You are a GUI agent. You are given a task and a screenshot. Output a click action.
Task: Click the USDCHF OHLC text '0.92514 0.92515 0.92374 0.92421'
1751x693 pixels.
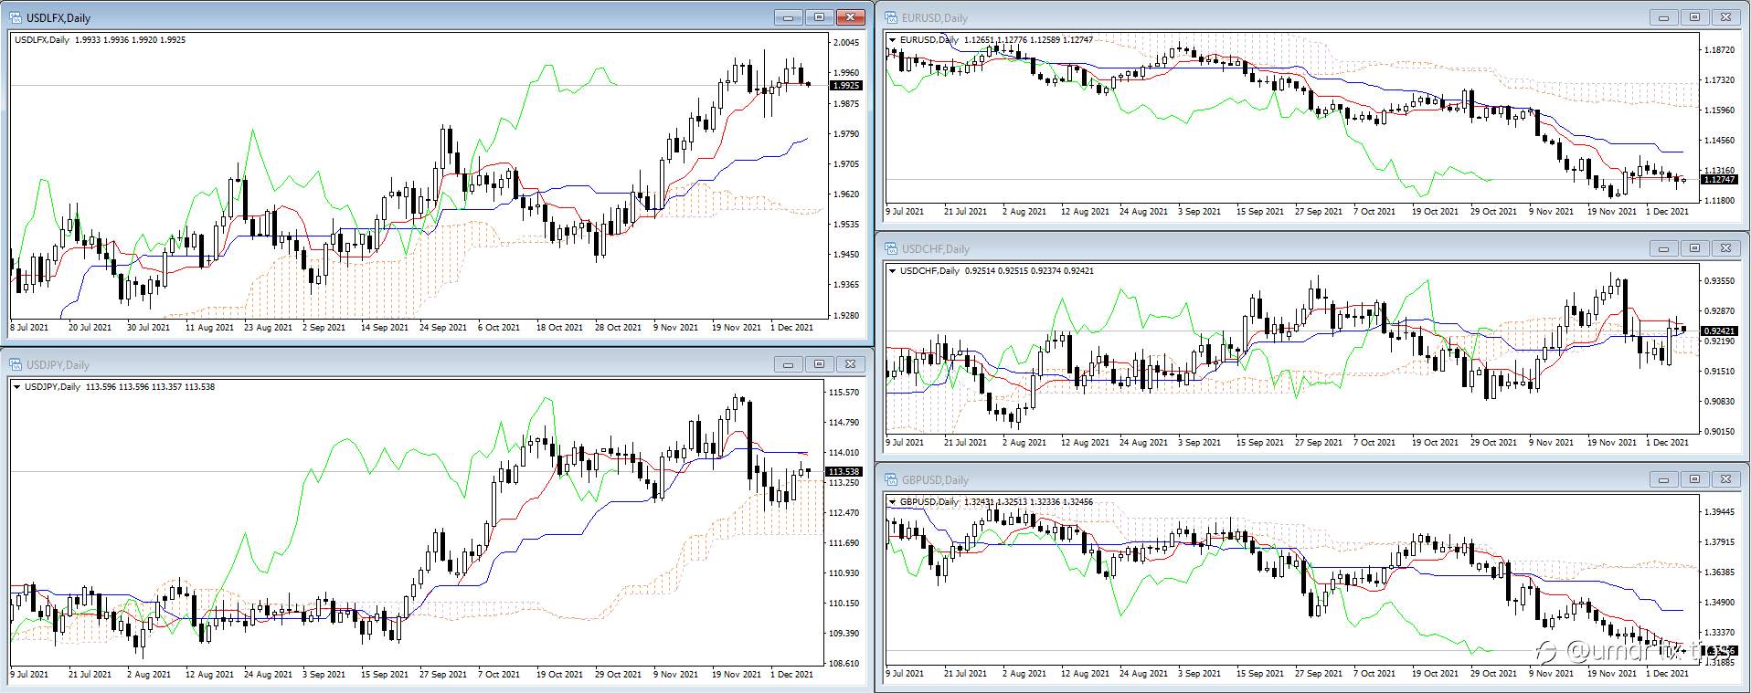pos(1029,271)
